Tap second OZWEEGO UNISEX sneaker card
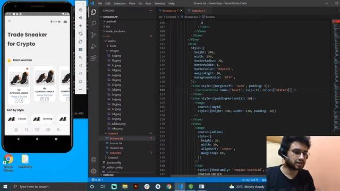The width and height of the screenshot is (340, 191). [45, 84]
